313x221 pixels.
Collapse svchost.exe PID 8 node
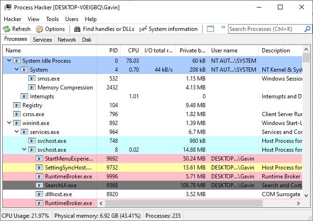tap(24, 149)
